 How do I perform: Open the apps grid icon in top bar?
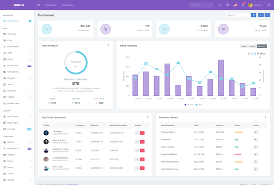tap(228, 5)
